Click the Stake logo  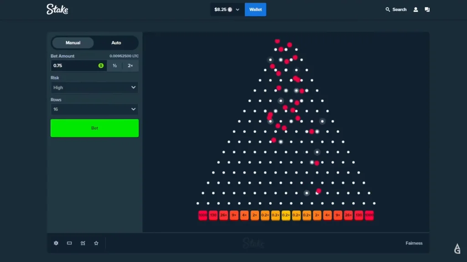pos(57,9)
